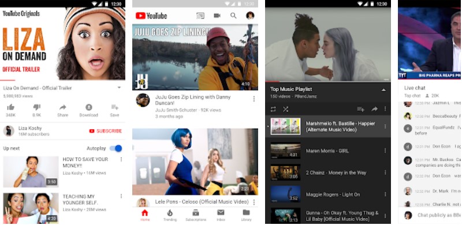Toggle playlist repeat icon
The width and height of the screenshot is (462, 225).
[273, 109]
